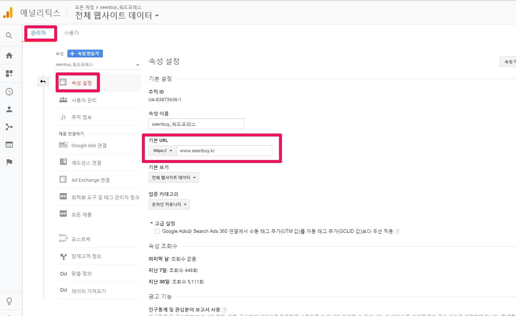Open the https:// protocol dropdown
The height and width of the screenshot is (316, 516).
tap(163, 151)
